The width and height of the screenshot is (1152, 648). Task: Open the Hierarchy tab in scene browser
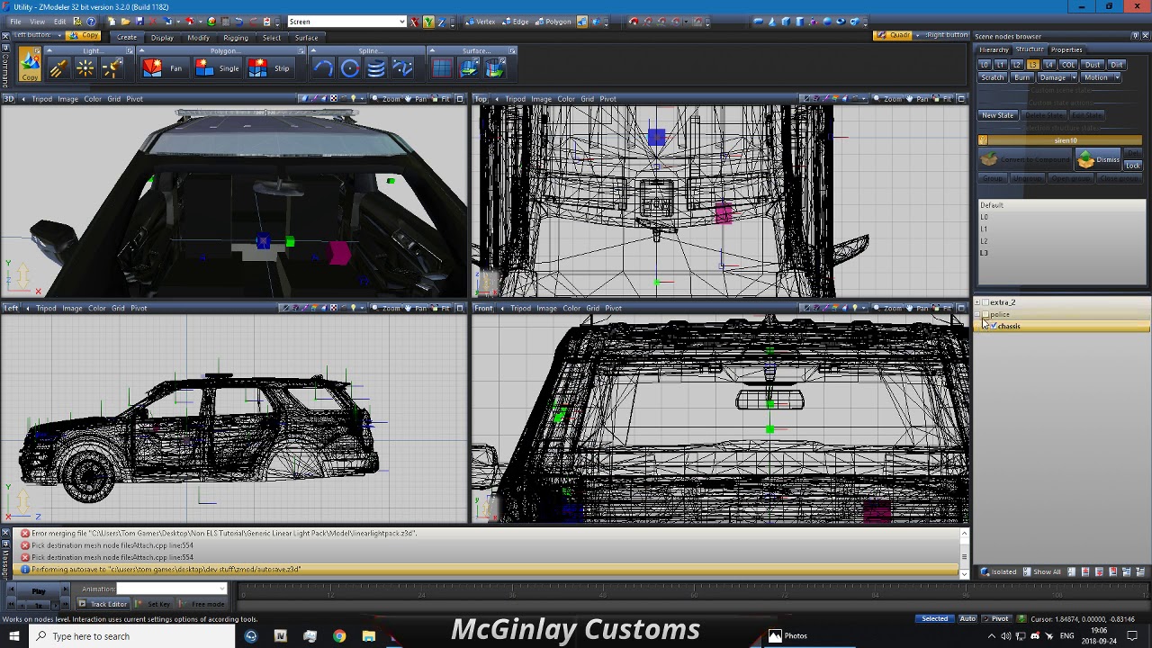pos(994,49)
